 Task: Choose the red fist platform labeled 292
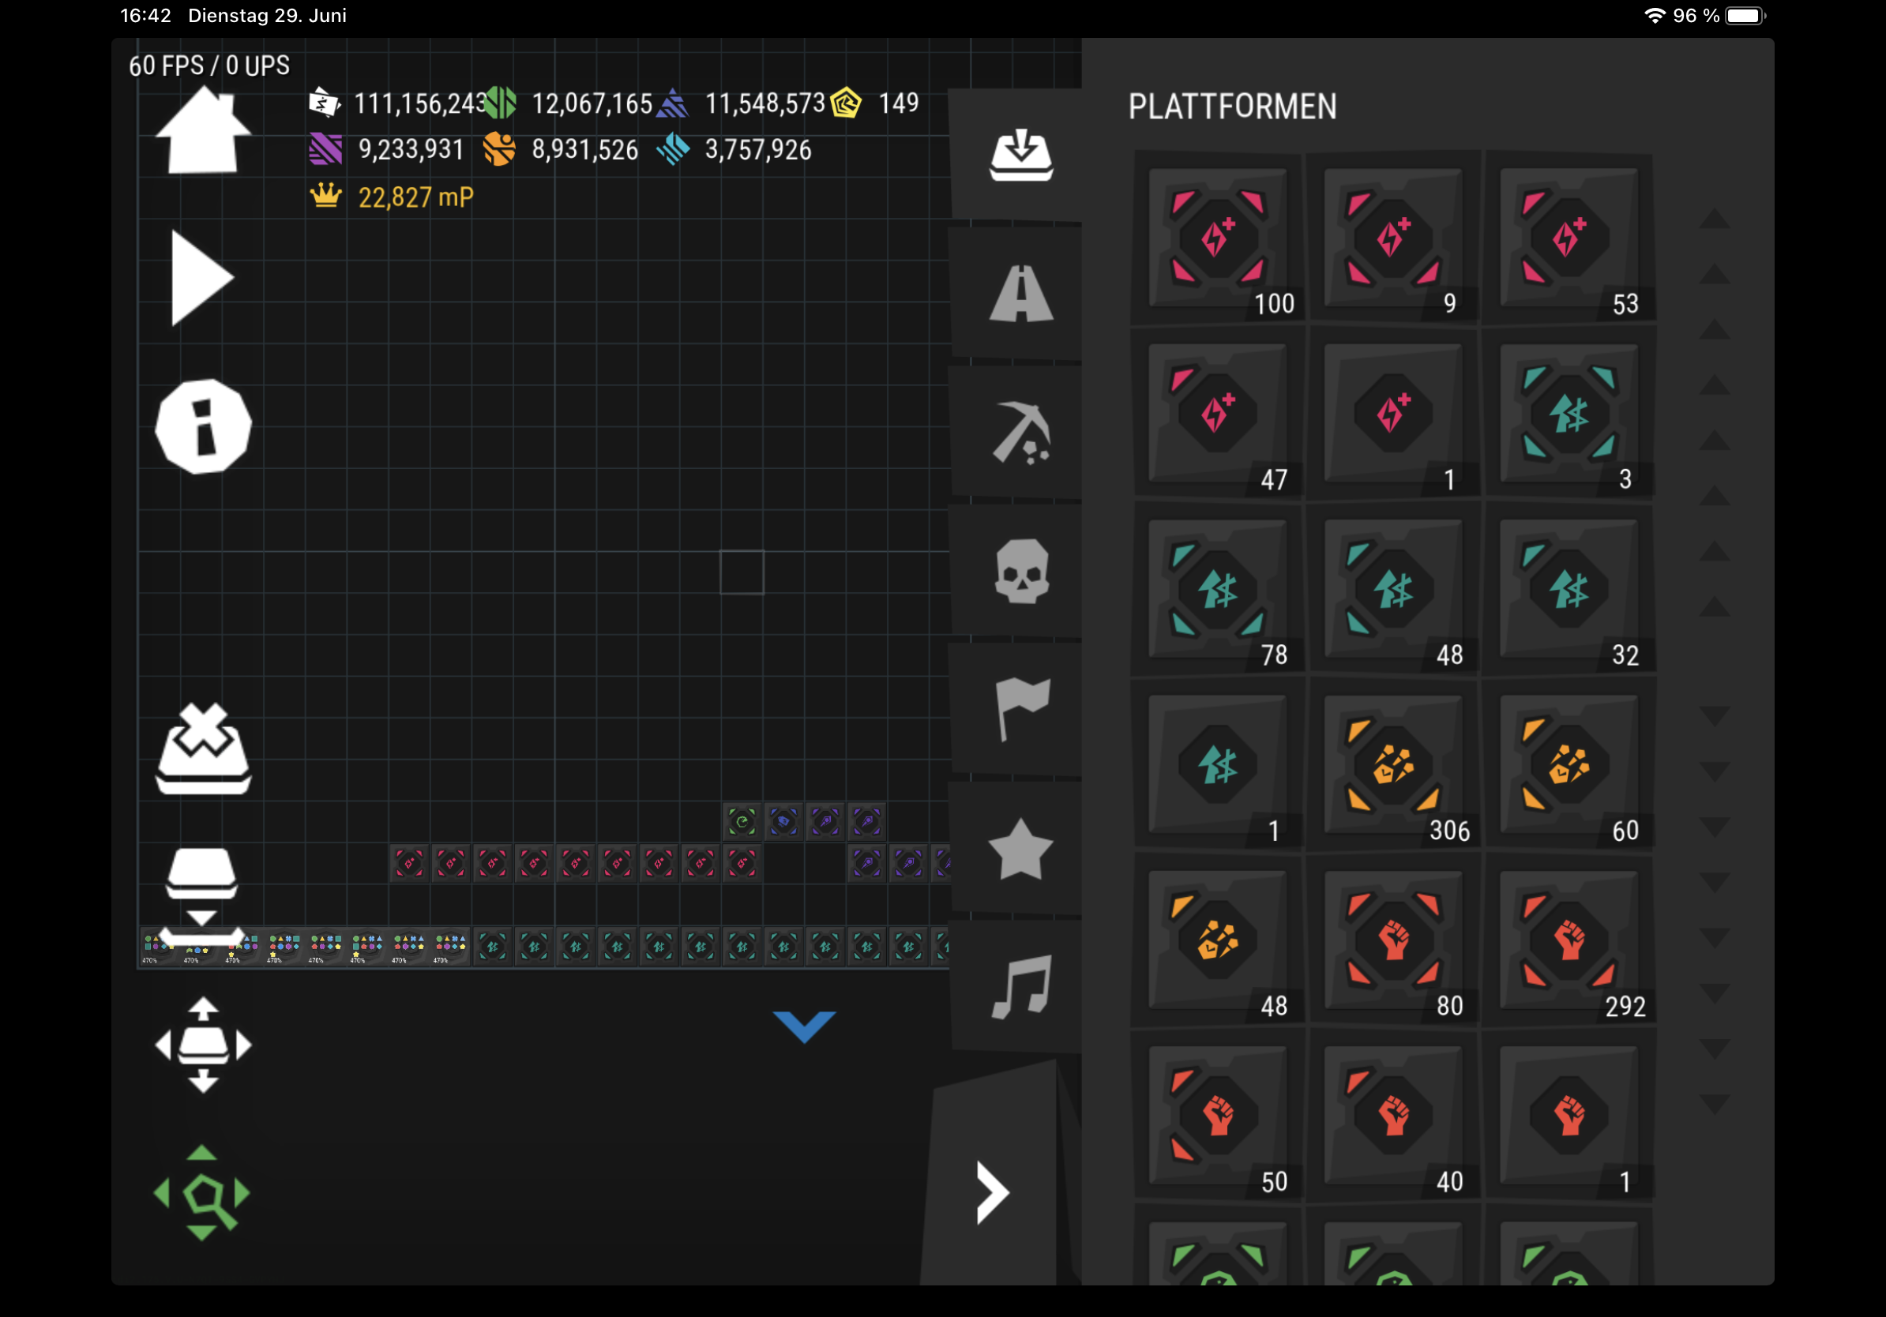1569,941
